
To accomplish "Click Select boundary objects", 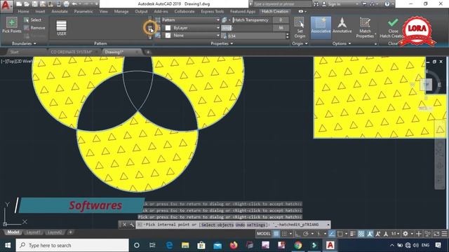I will click(33, 20).
